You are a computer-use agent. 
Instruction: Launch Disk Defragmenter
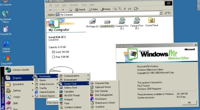(104, 95)
